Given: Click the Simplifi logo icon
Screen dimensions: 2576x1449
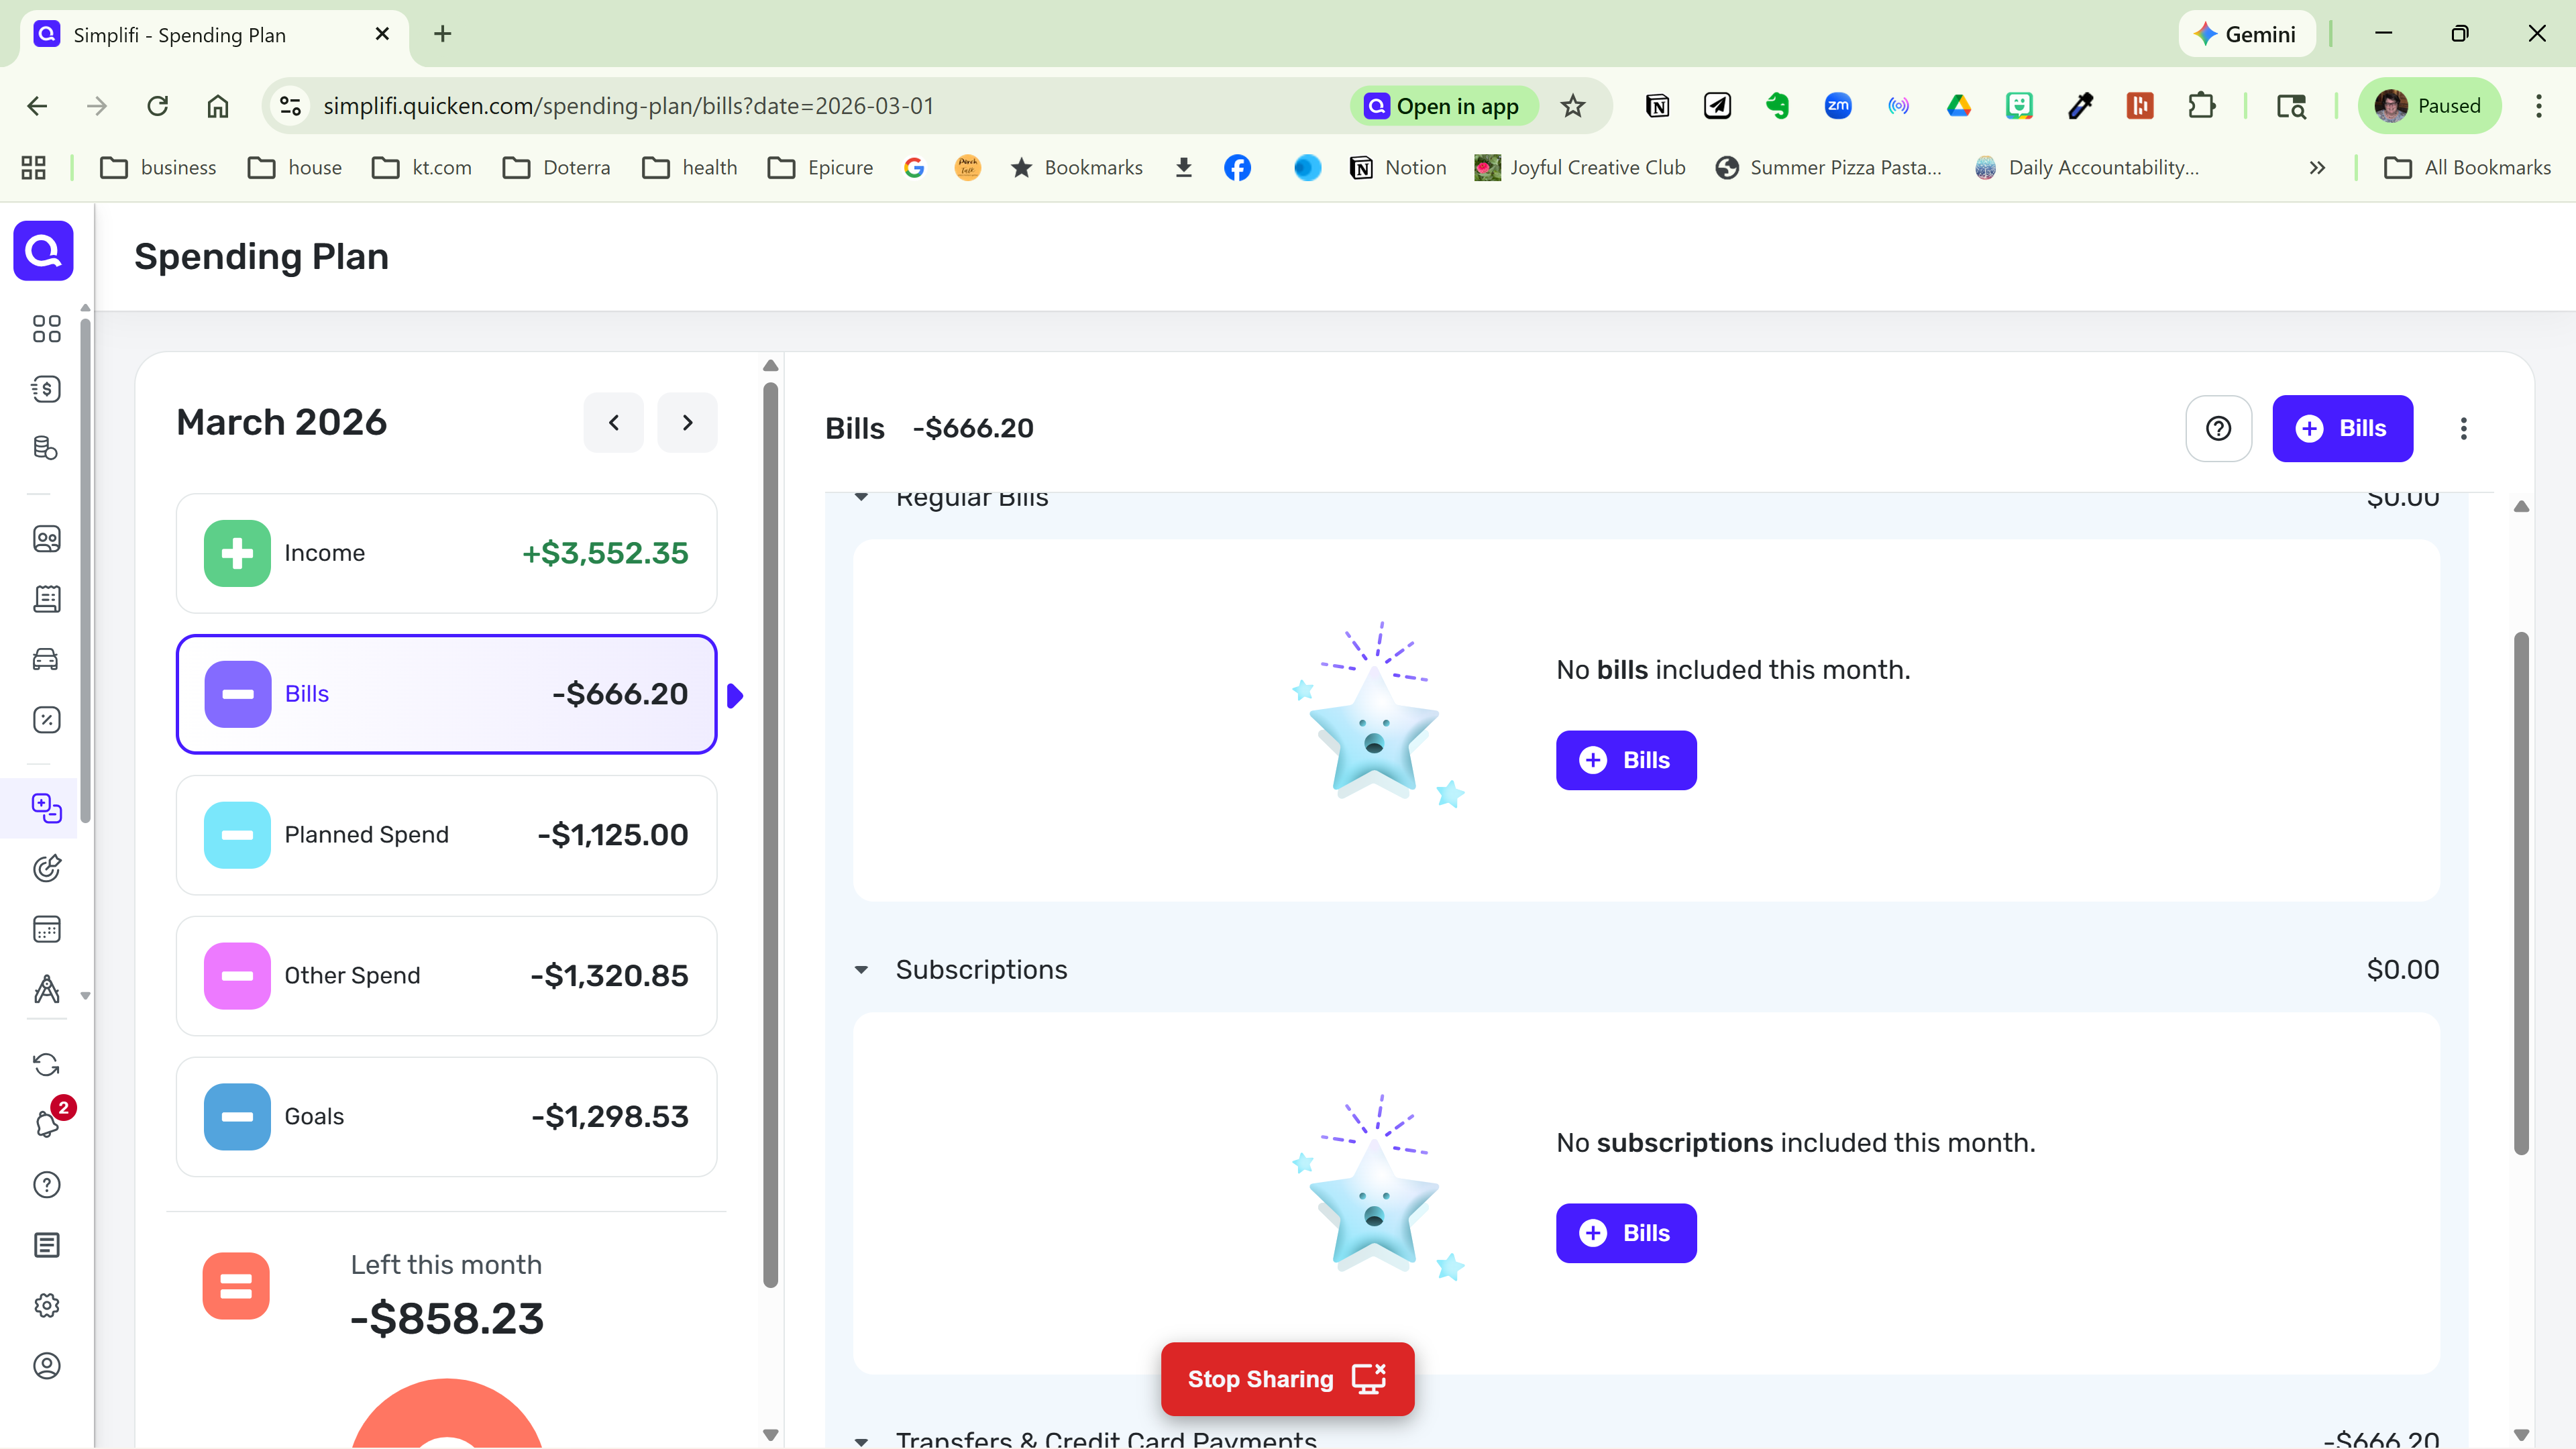Looking at the screenshot, I should [x=43, y=250].
